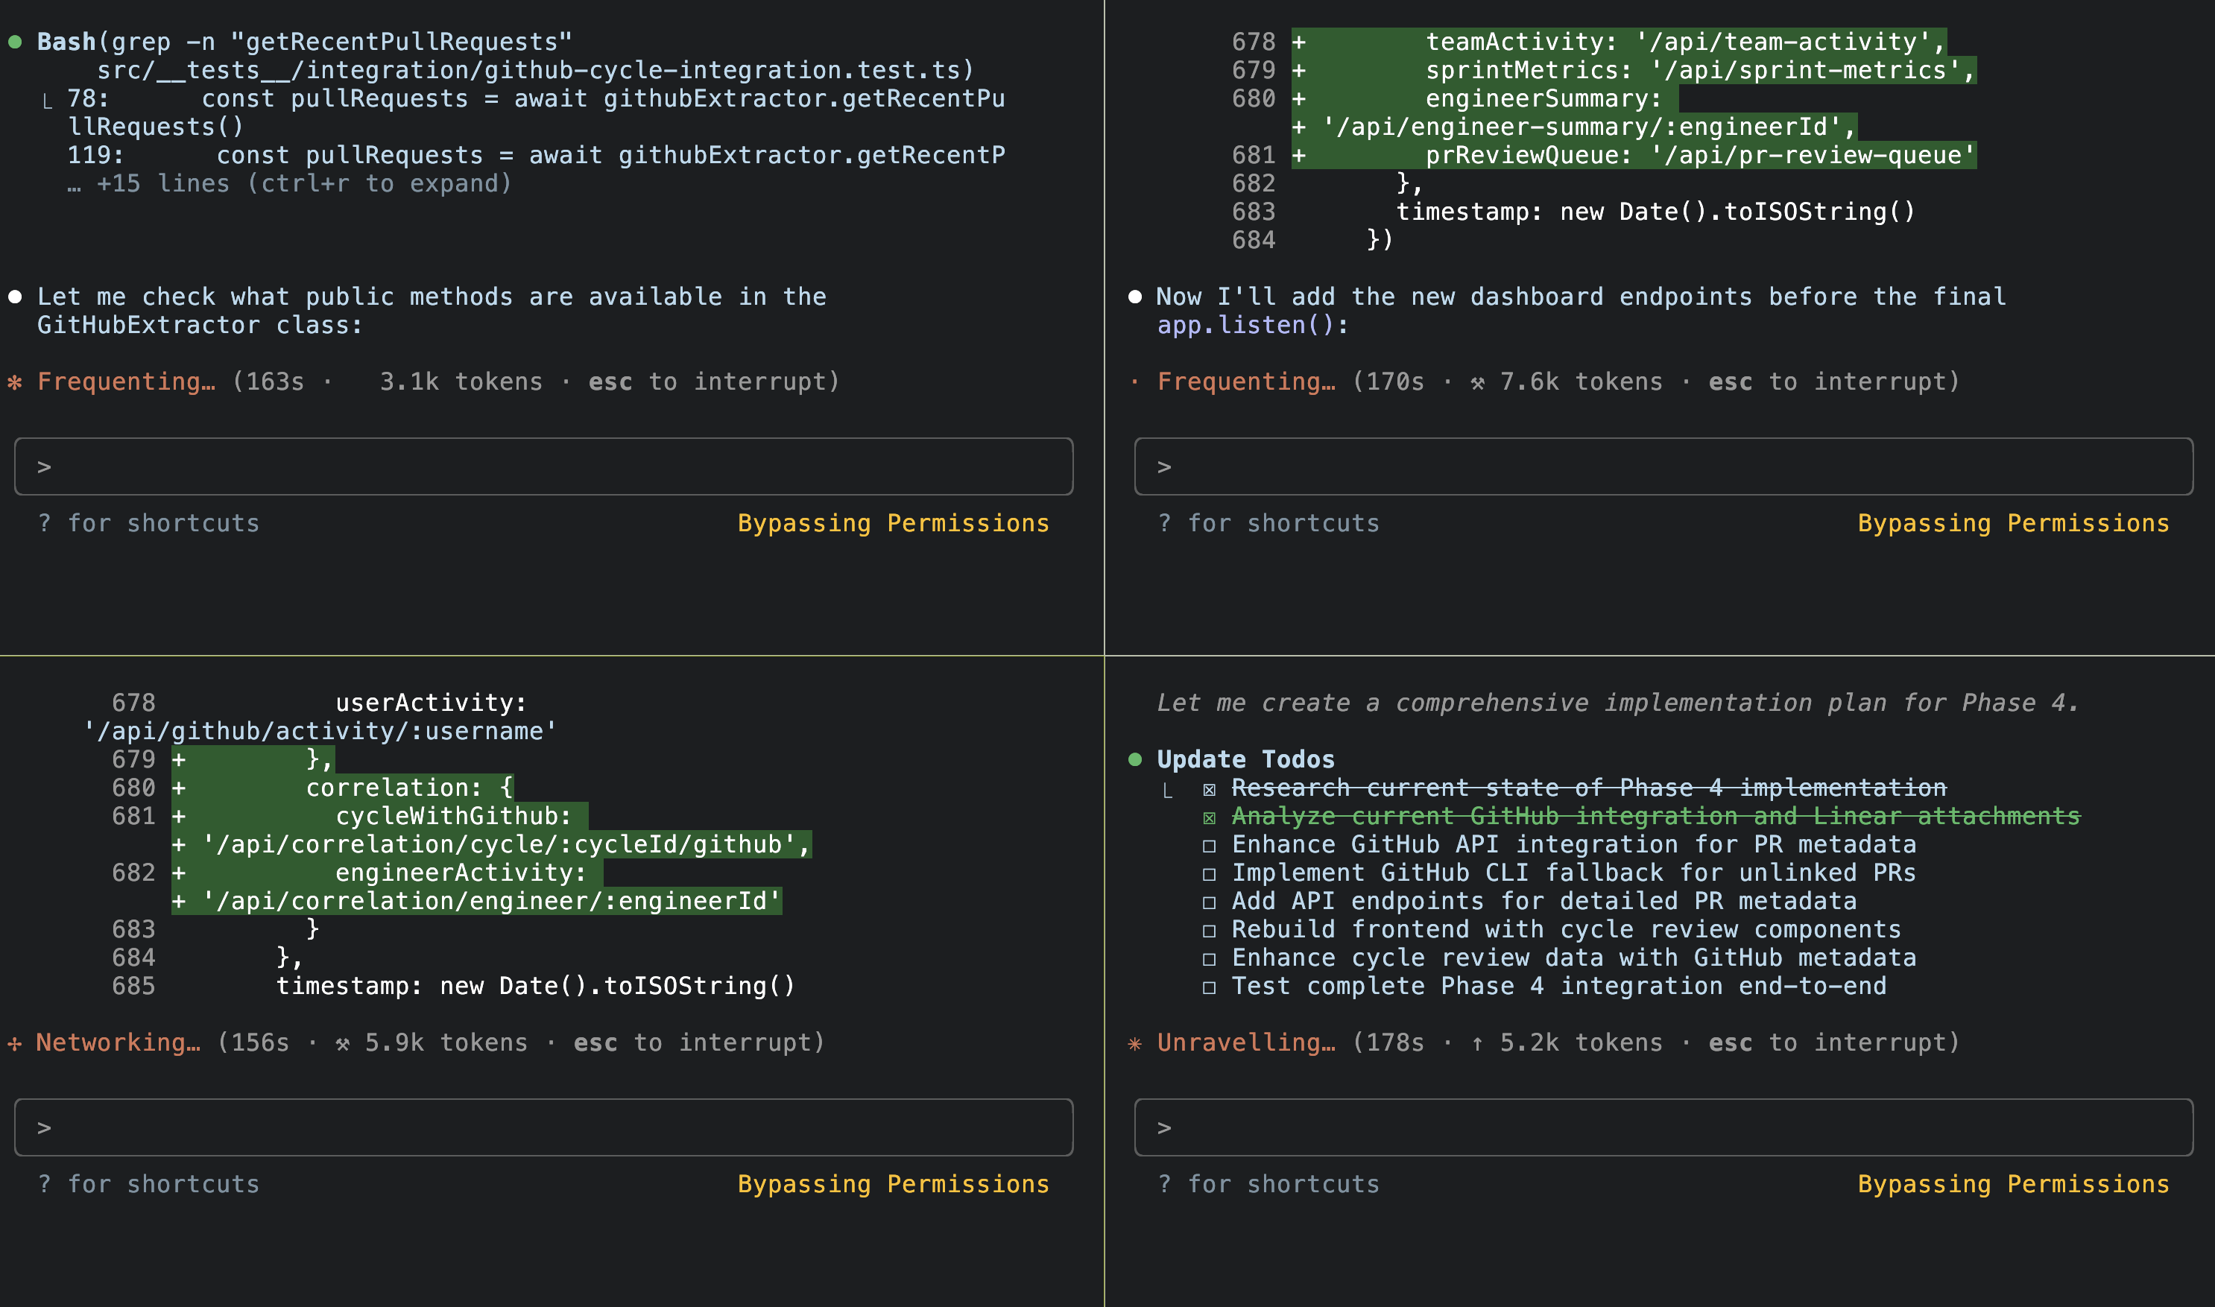
Task: Click '/api/correlation/cycle/:cycleId/github' line
Action: pyautogui.click(x=491, y=844)
